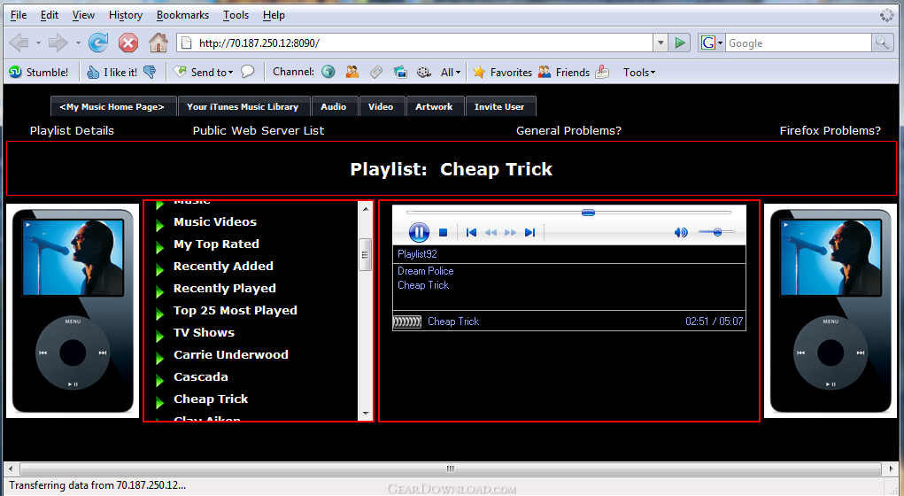
Task: Stop loading the page
Action: (x=128, y=43)
